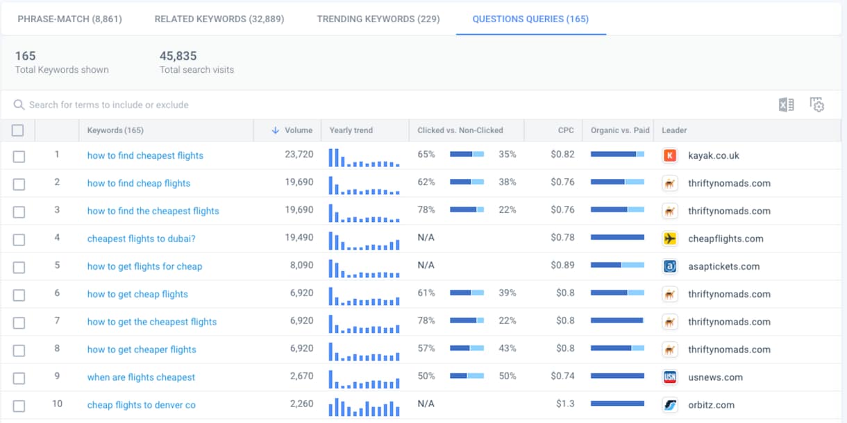Click organic vs paid bar for kayak.co.uk
The width and height of the screenshot is (847, 423).
tap(617, 154)
